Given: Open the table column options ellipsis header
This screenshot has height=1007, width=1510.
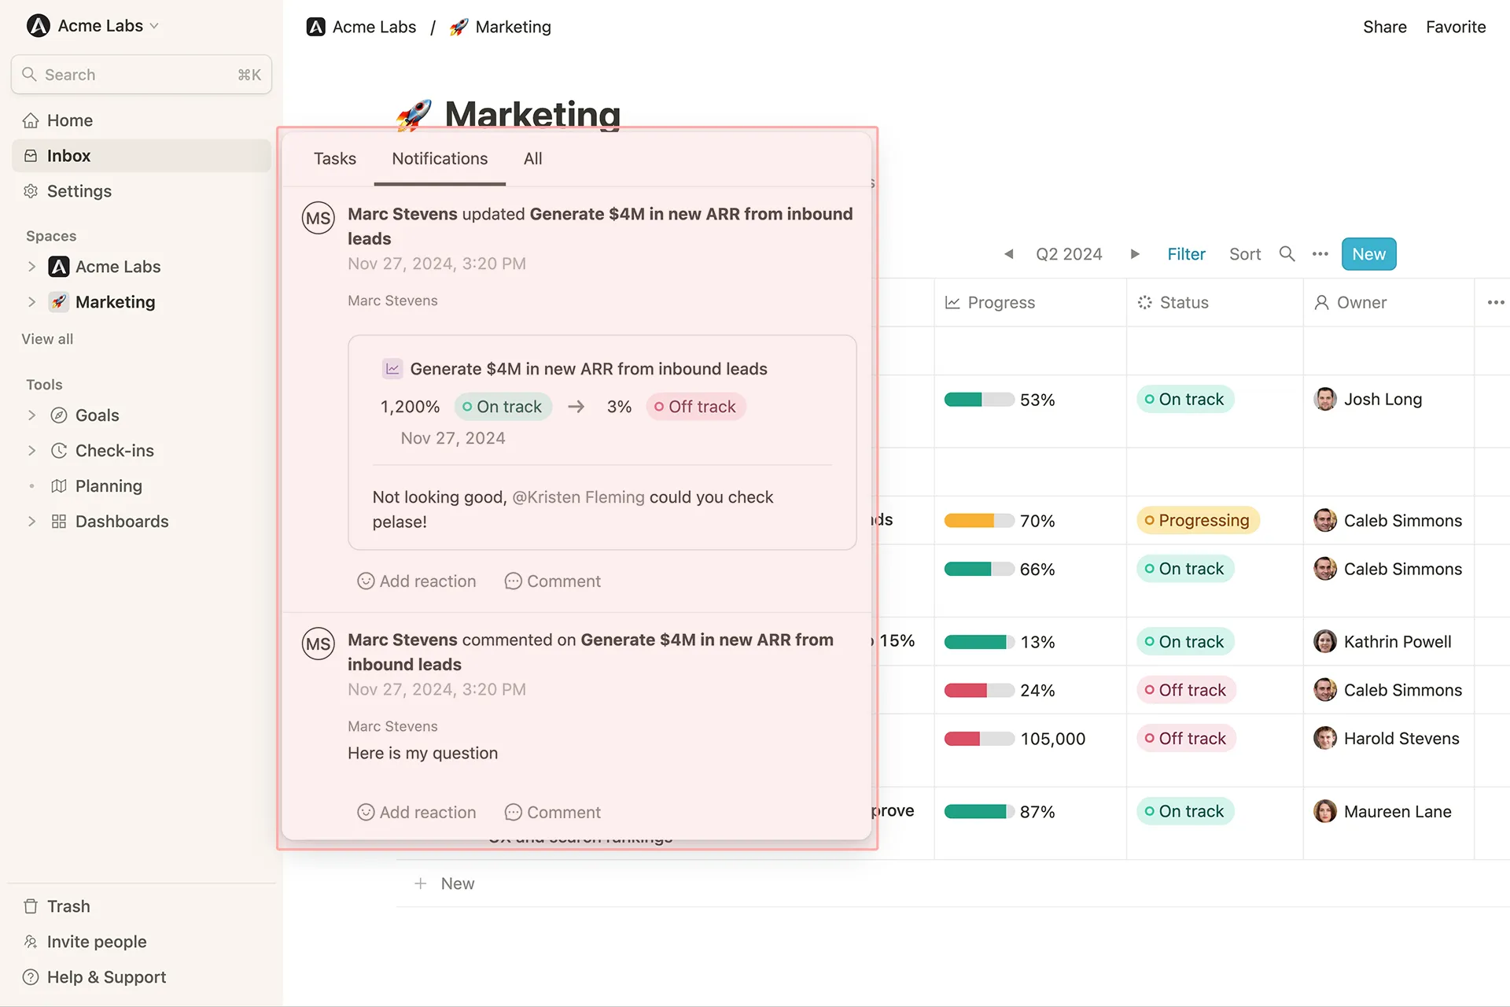Looking at the screenshot, I should [x=1495, y=302].
